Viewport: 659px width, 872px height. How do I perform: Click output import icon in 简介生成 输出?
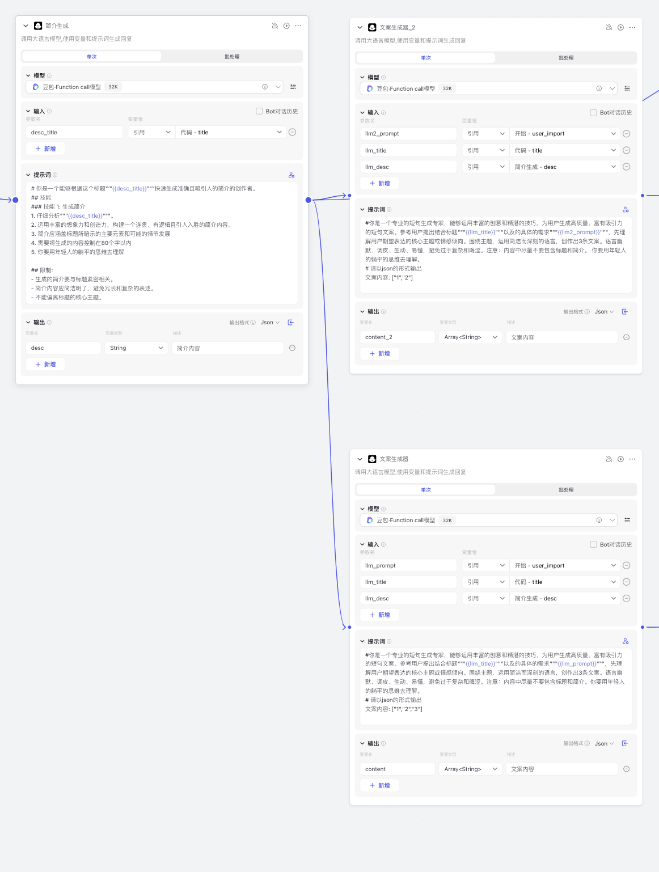click(291, 323)
